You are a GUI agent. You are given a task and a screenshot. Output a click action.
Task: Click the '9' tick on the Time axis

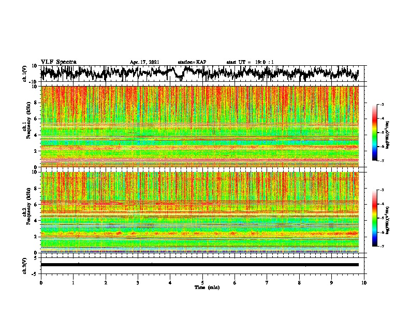pyautogui.click(x=331, y=283)
